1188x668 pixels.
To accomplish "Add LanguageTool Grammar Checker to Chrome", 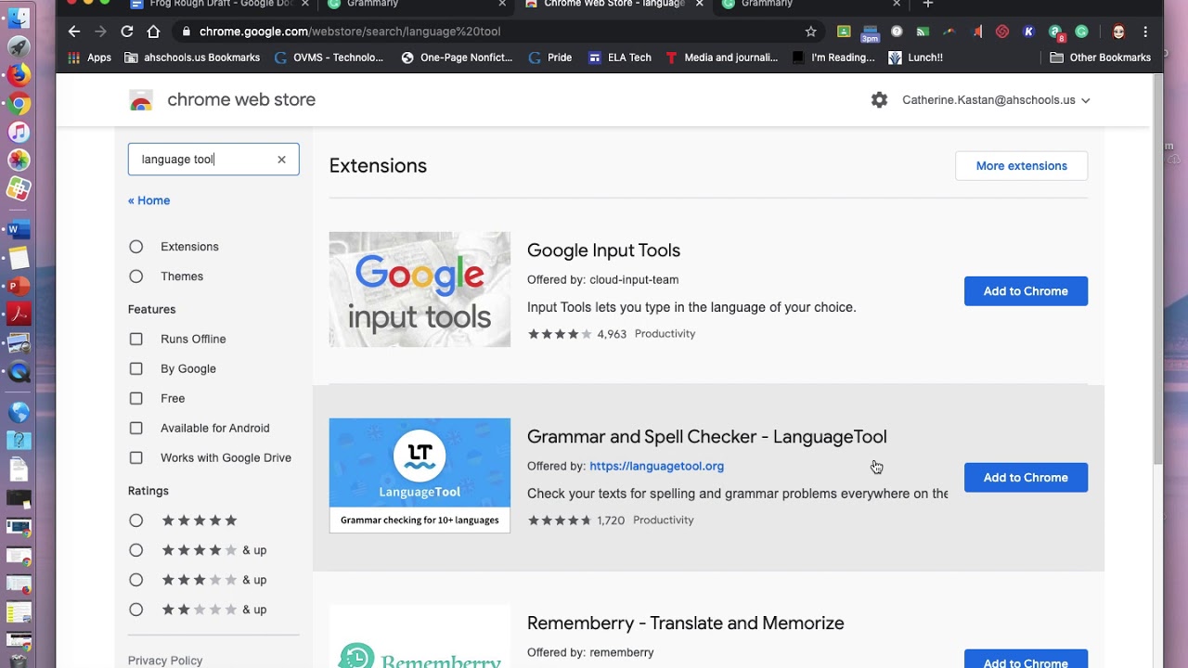I will coord(1026,478).
